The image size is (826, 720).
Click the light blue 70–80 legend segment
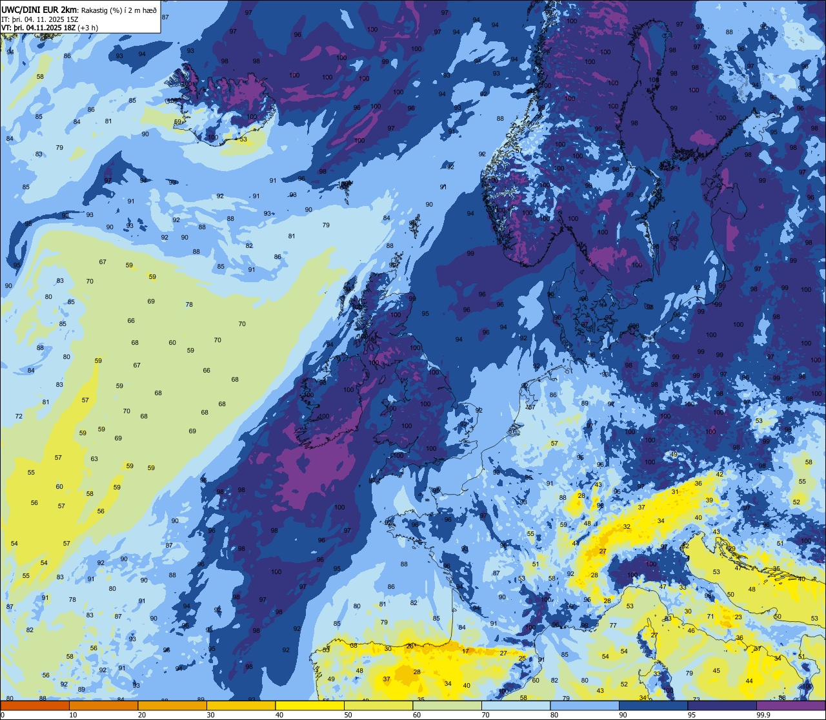click(x=516, y=705)
